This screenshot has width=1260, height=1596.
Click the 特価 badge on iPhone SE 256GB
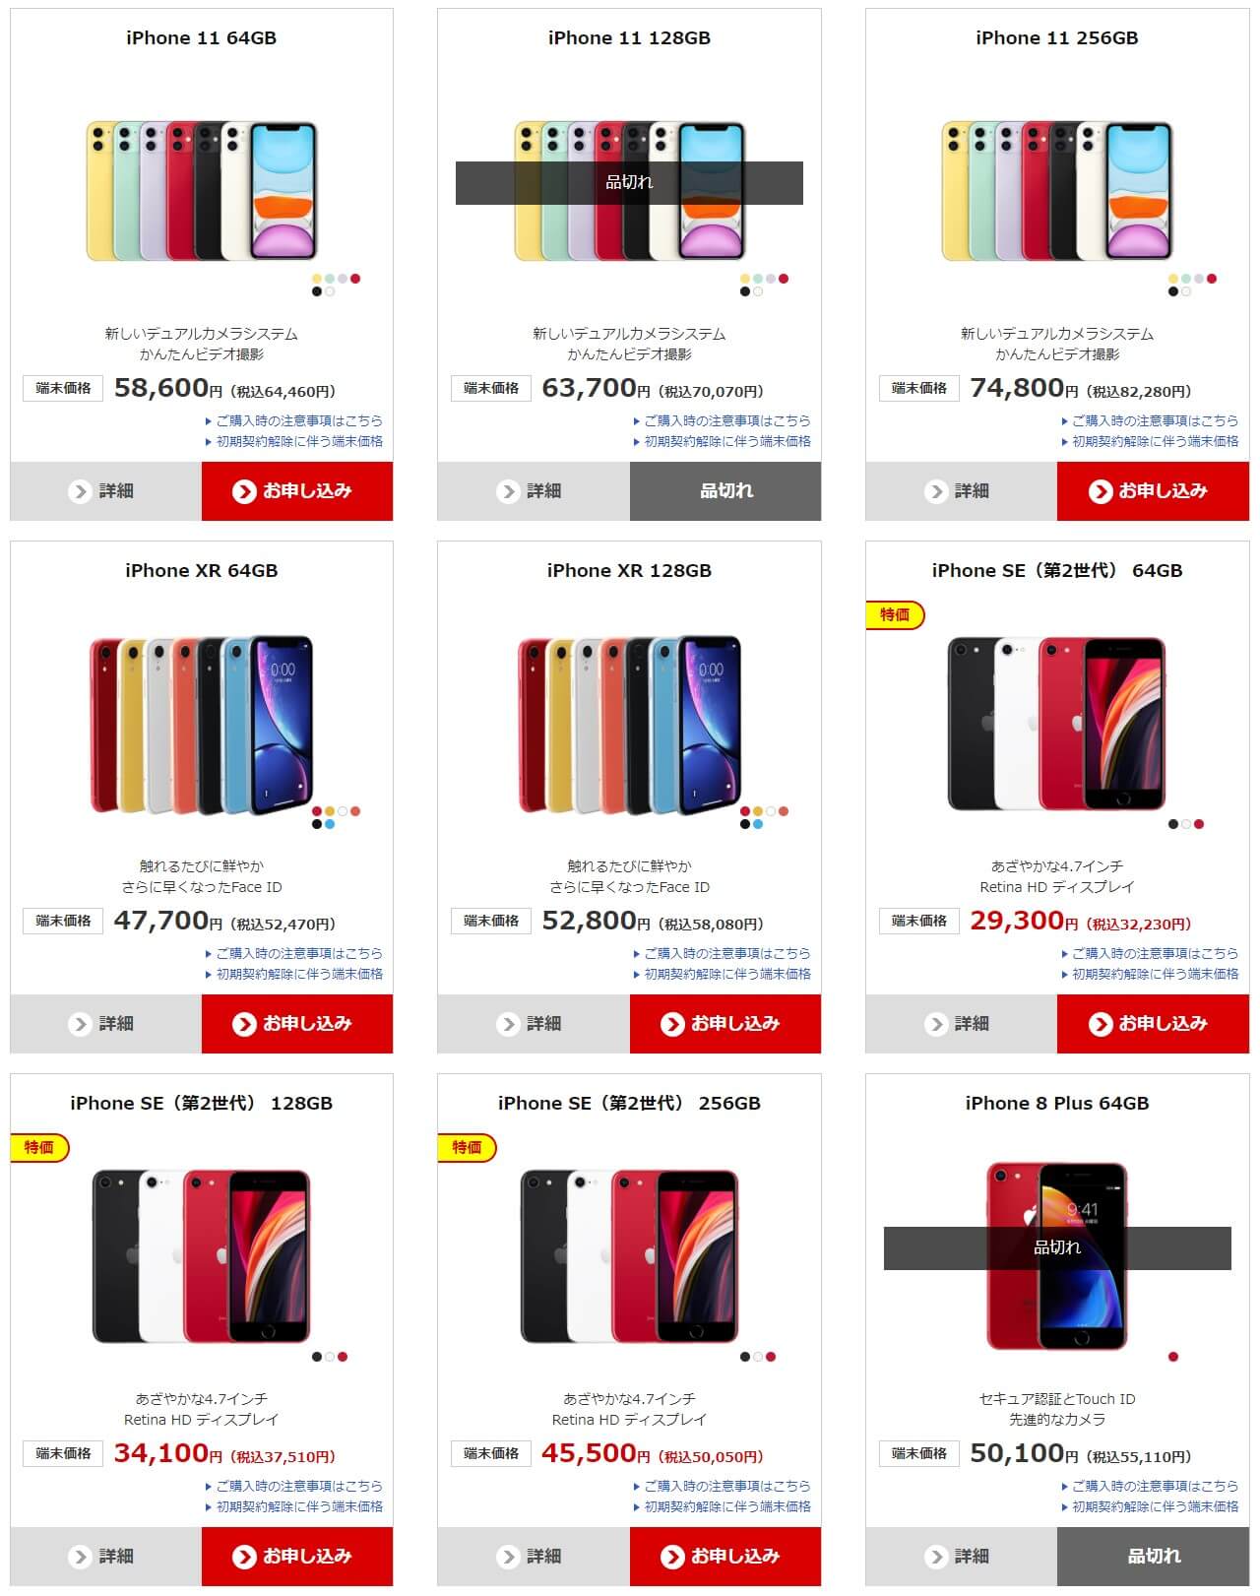tap(467, 1148)
